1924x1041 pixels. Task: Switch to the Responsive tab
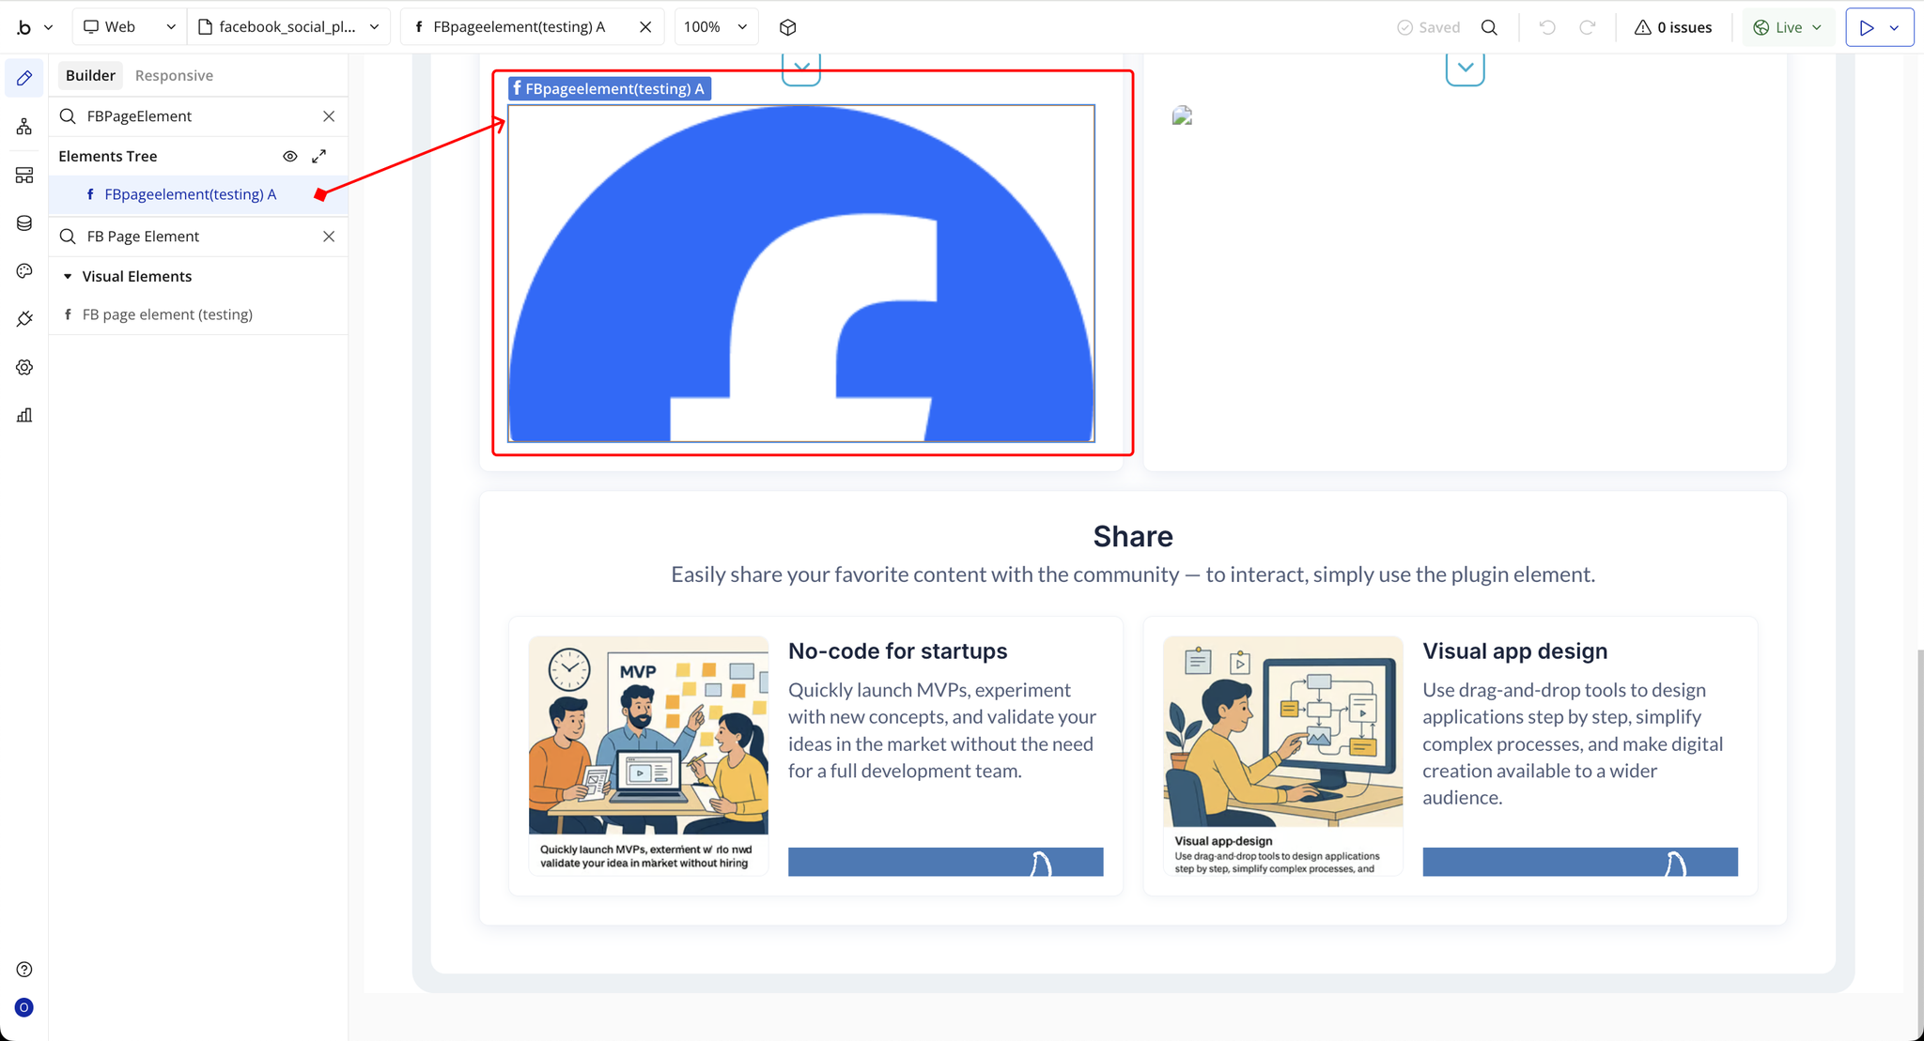click(174, 75)
